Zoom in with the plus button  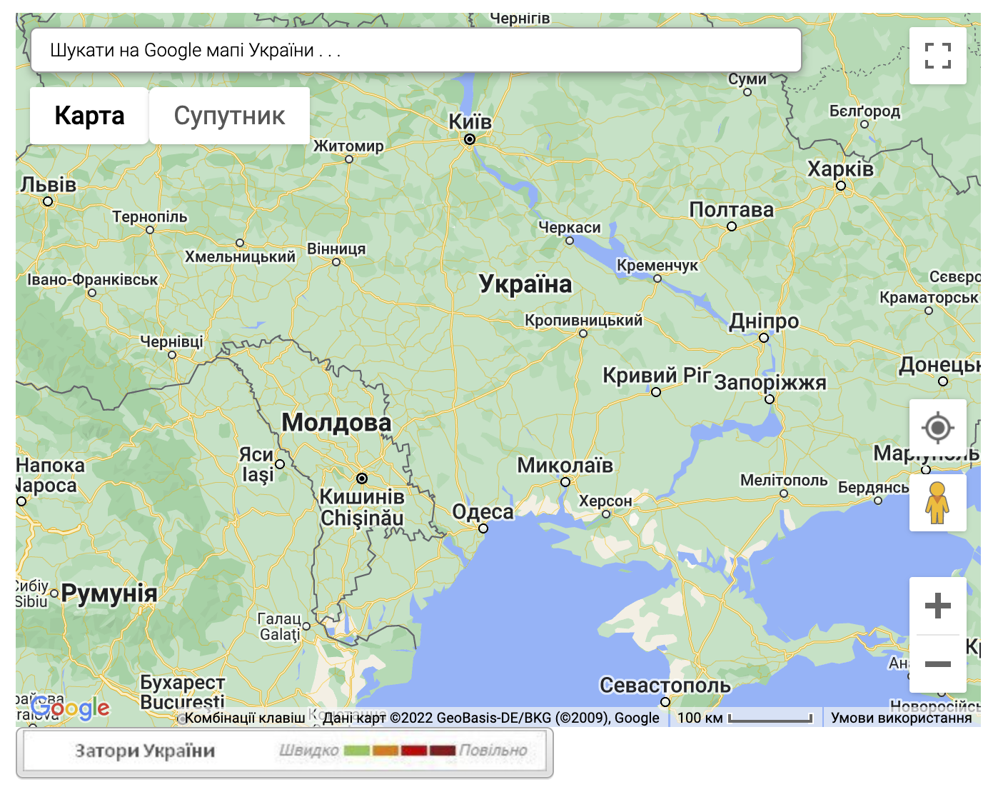937,606
